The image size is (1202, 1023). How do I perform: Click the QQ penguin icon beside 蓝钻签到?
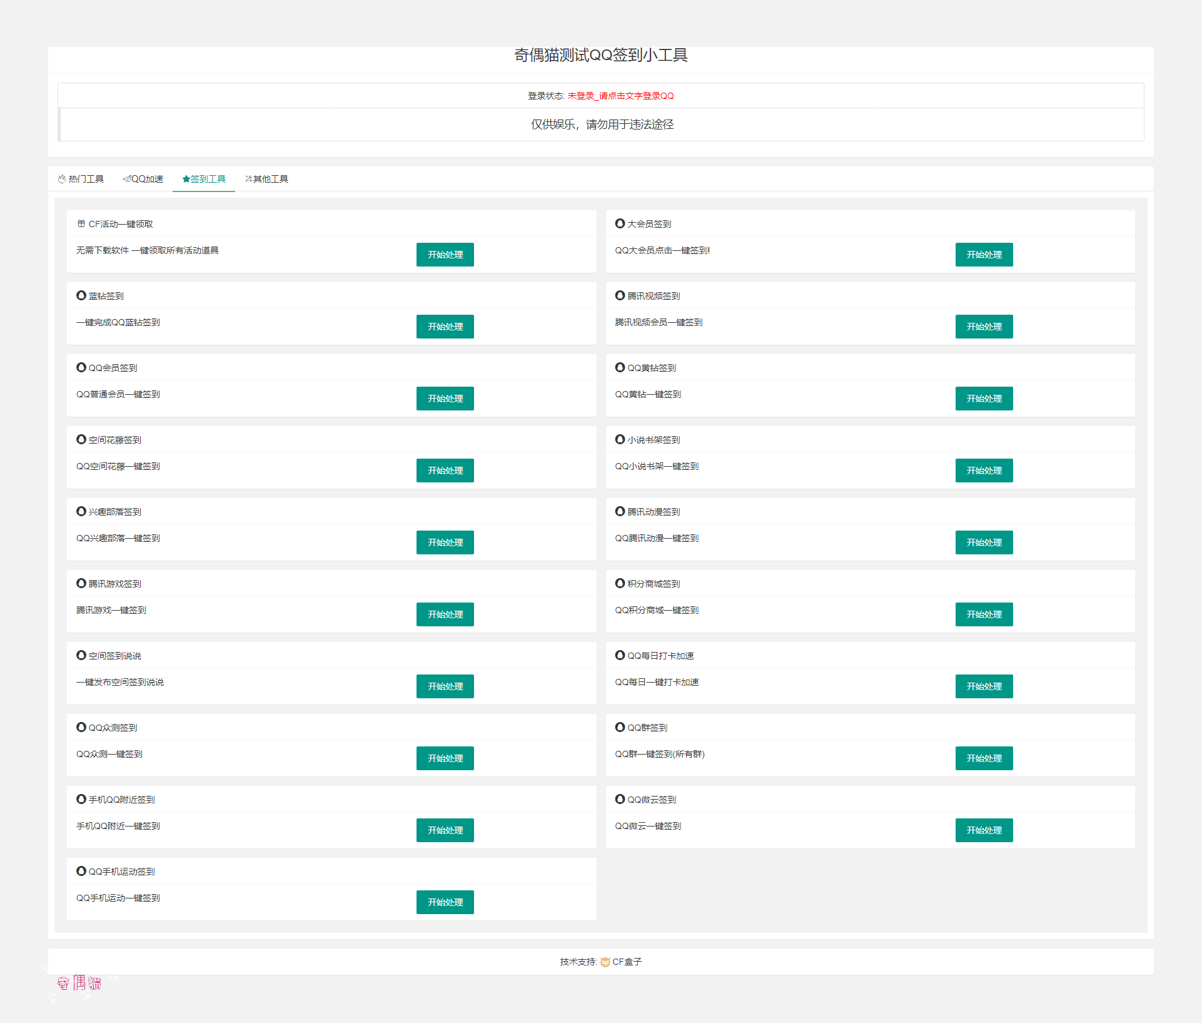[81, 295]
